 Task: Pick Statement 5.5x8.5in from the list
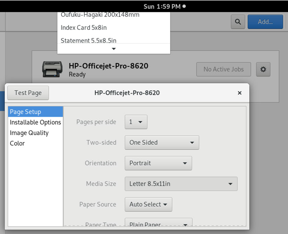[114, 39]
